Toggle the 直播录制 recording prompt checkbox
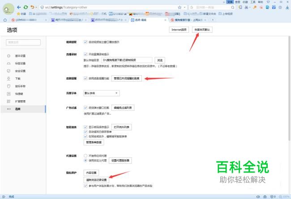This screenshot has height=199, width=291. pos(86,54)
